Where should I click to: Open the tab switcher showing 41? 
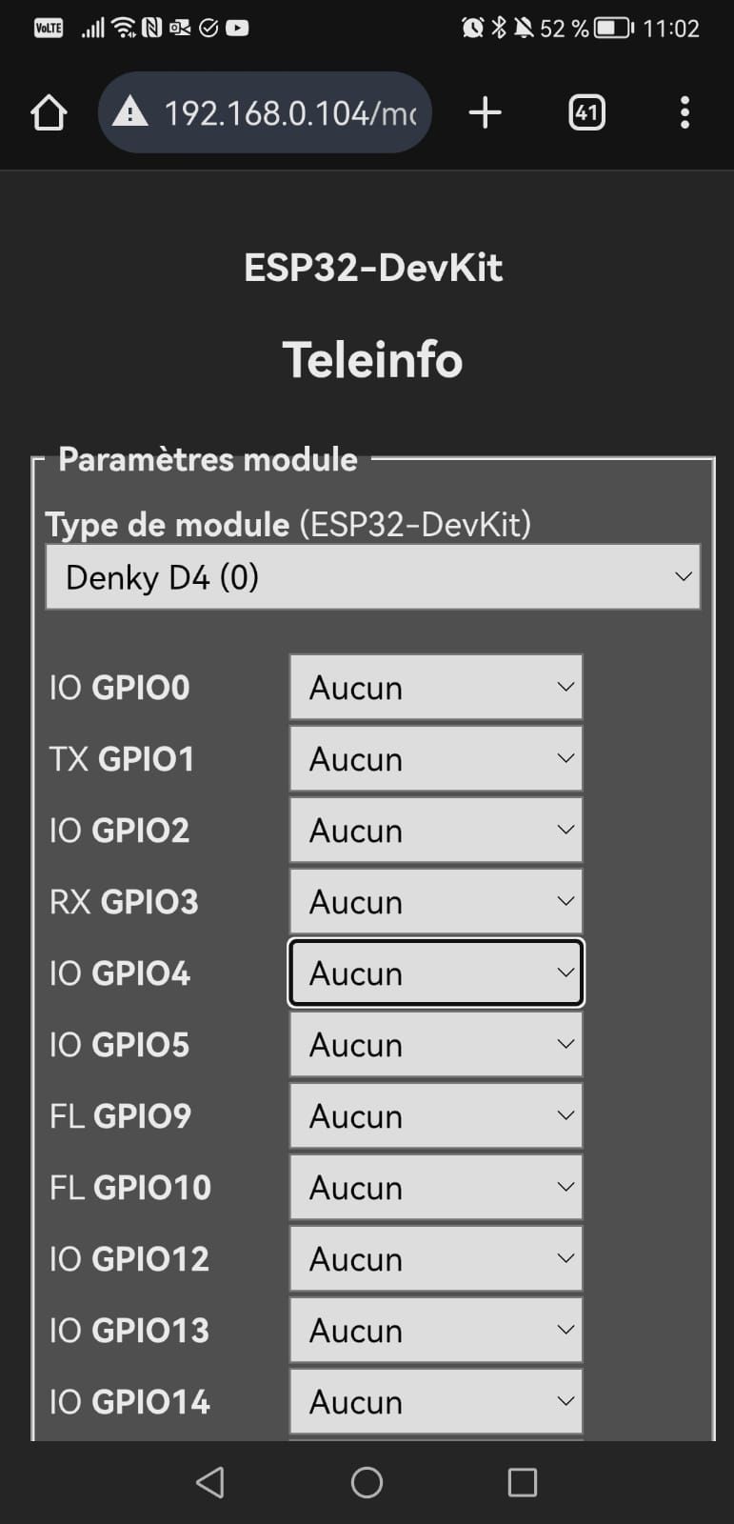coord(586,112)
